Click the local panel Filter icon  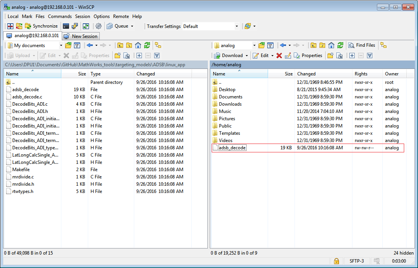tap(77, 46)
